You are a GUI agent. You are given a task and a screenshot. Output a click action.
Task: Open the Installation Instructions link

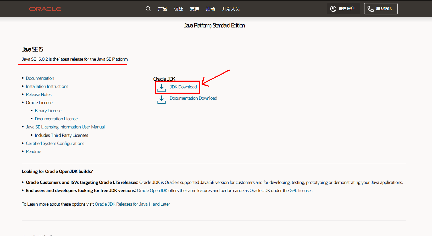coord(47,86)
